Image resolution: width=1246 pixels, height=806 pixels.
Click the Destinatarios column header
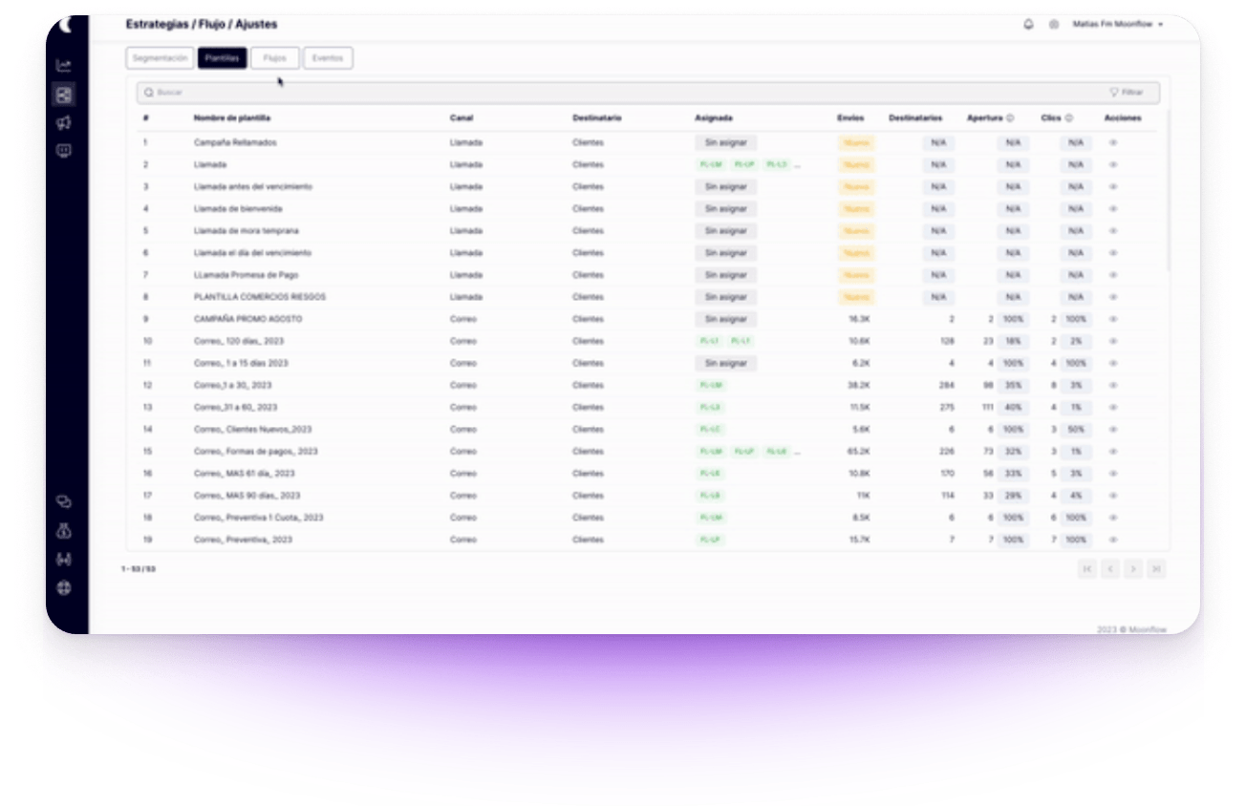915,118
